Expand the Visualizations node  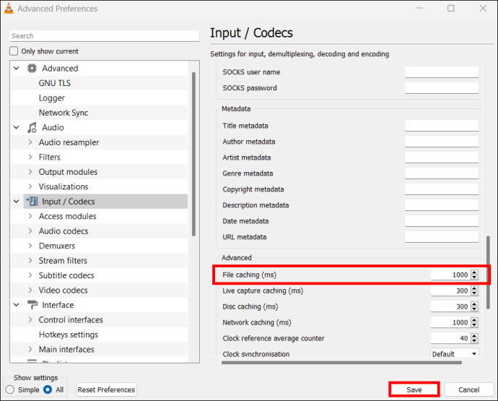[x=30, y=186]
